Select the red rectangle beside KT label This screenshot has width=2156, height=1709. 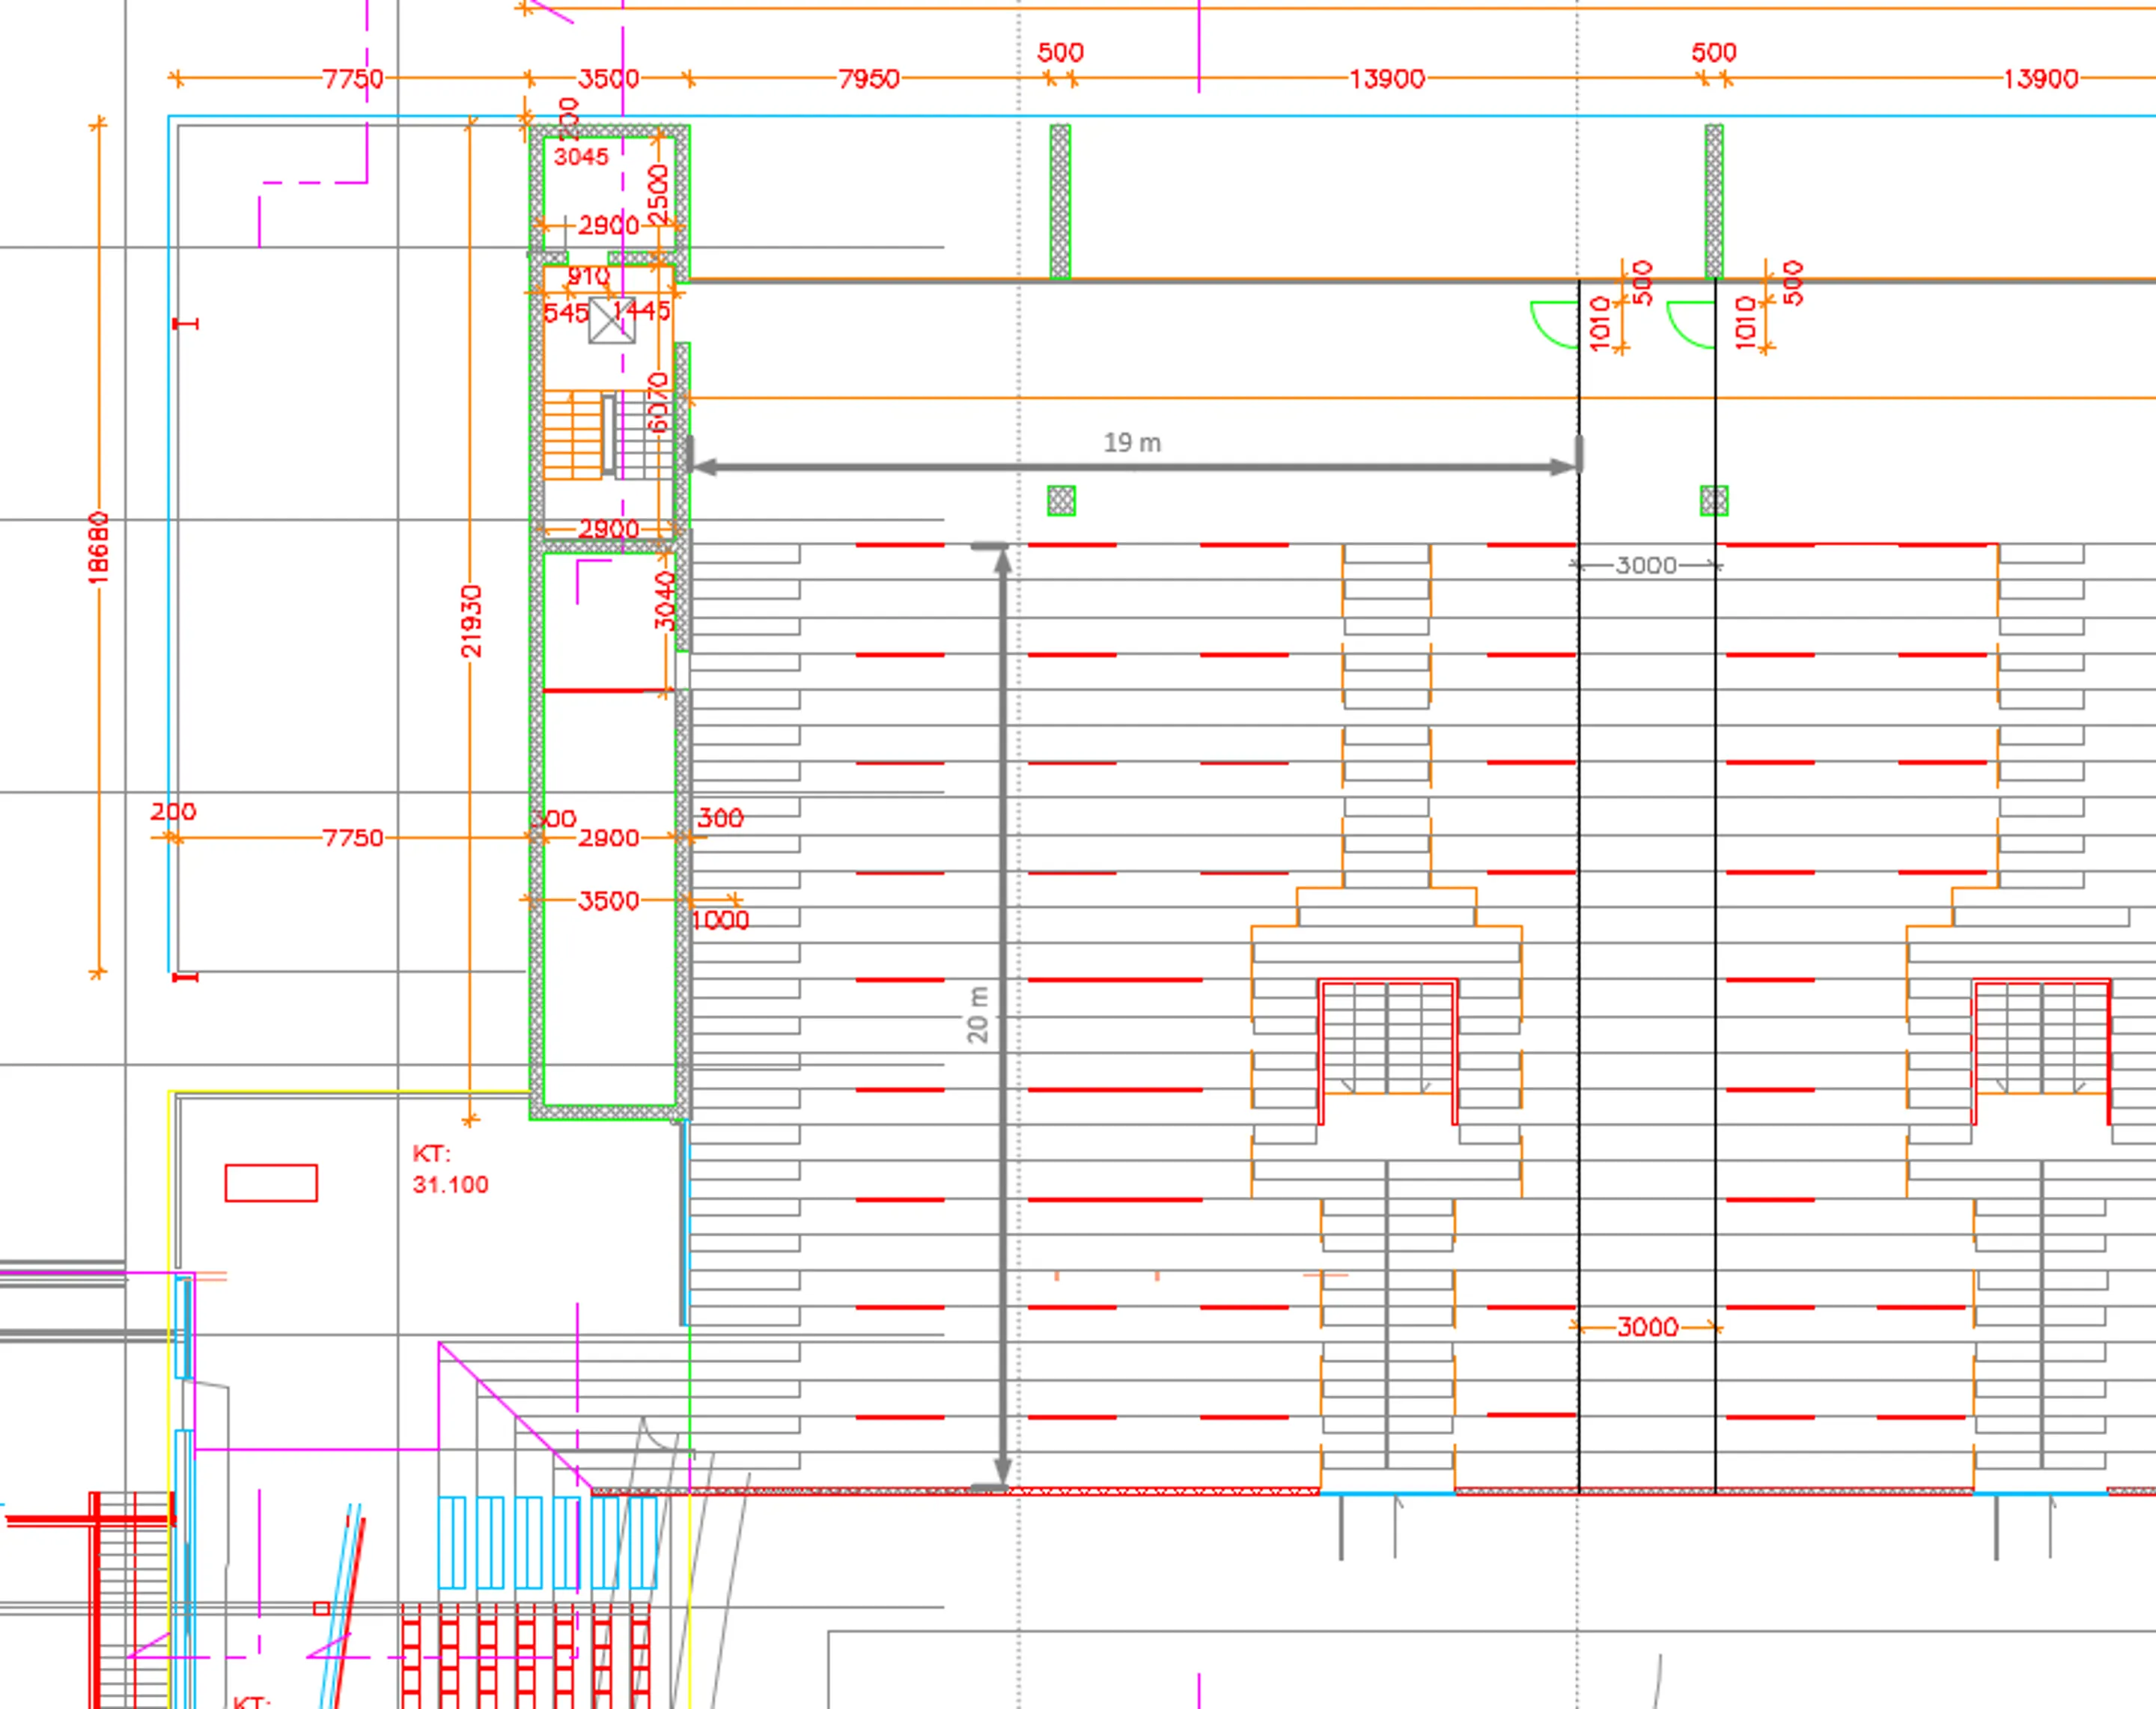tap(271, 1182)
